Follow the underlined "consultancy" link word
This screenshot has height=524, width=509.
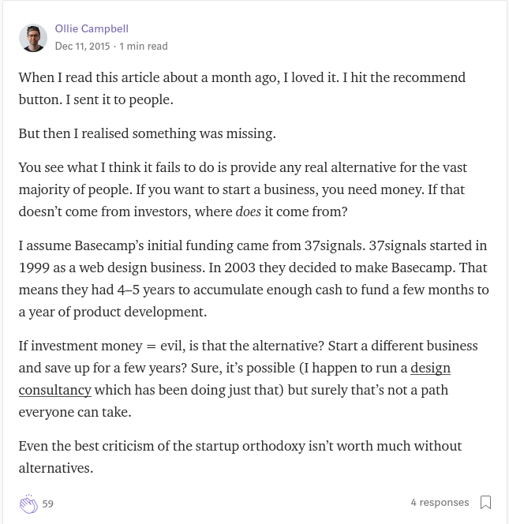(54, 390)
